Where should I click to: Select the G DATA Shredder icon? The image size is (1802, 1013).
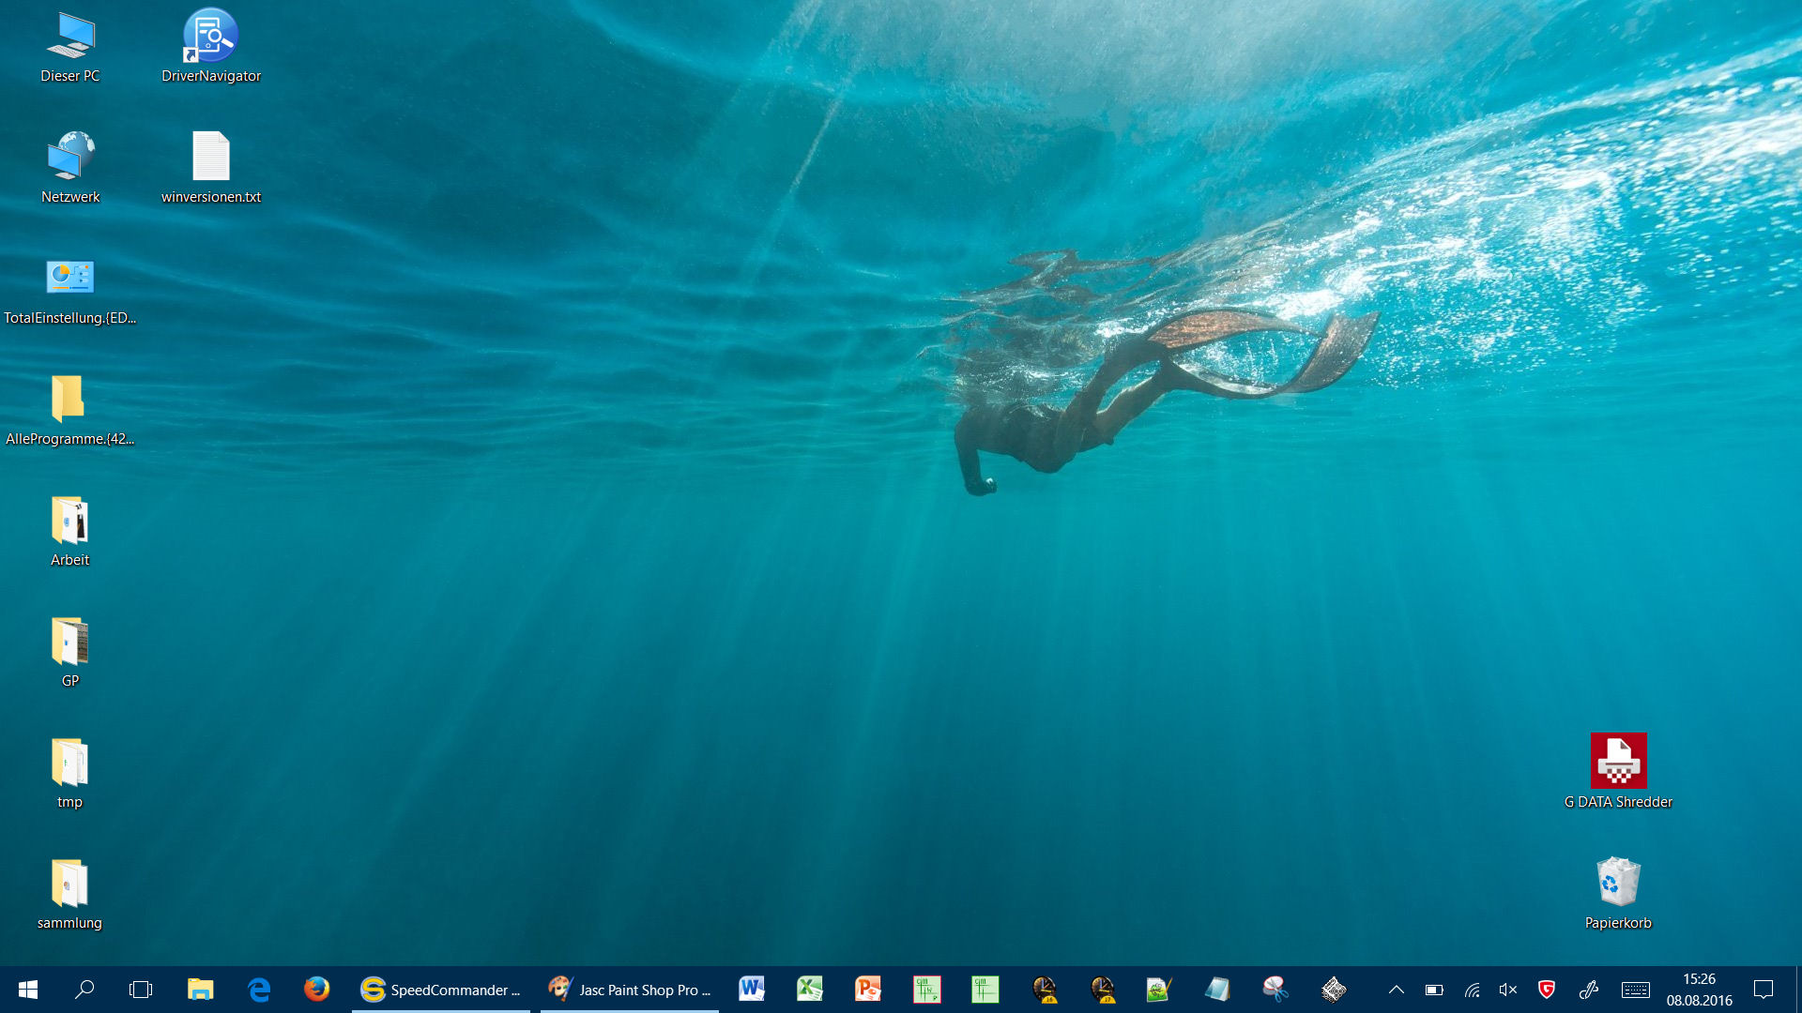point(1618,771)
